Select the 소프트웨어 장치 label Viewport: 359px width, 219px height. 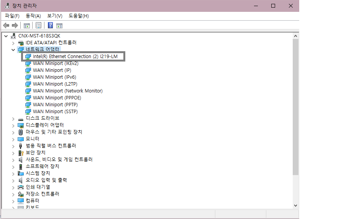tap(43, 166)
